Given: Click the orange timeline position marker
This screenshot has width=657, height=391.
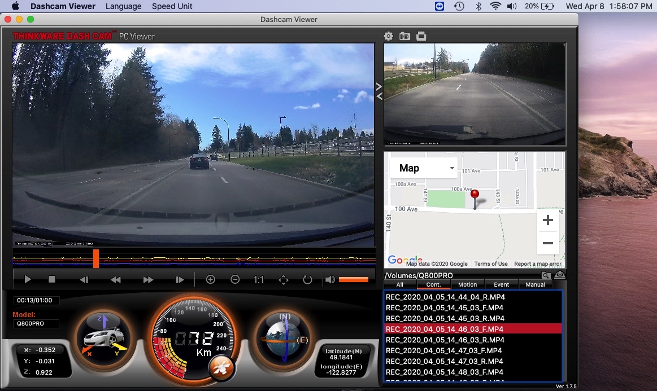Looking at the screenshot, I should point(96,258).
